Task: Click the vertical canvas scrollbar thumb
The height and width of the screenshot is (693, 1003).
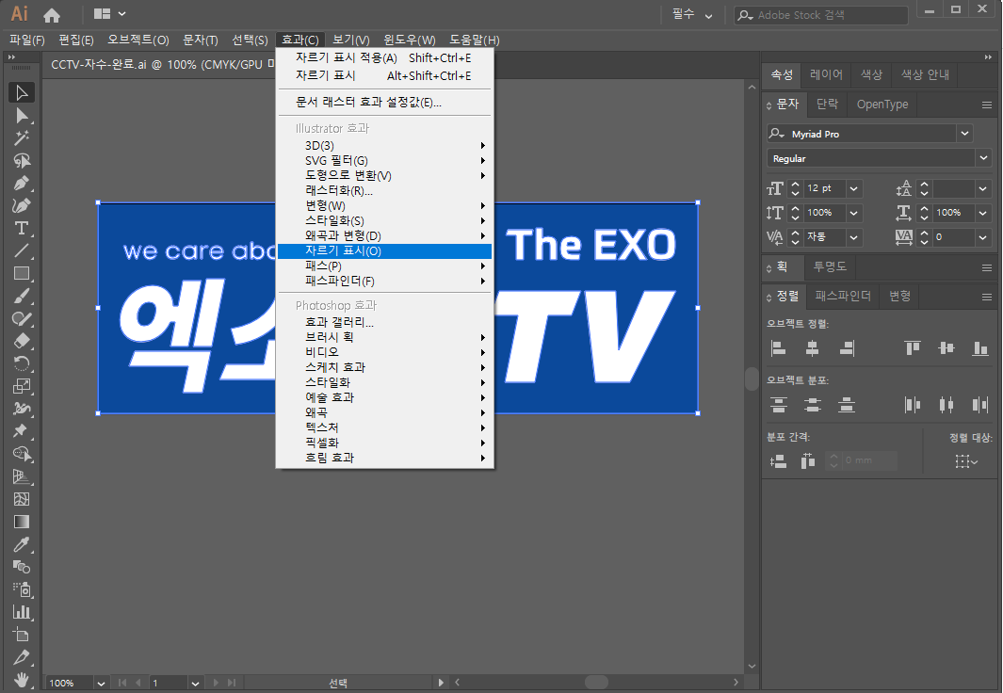Action: (752, 379)
